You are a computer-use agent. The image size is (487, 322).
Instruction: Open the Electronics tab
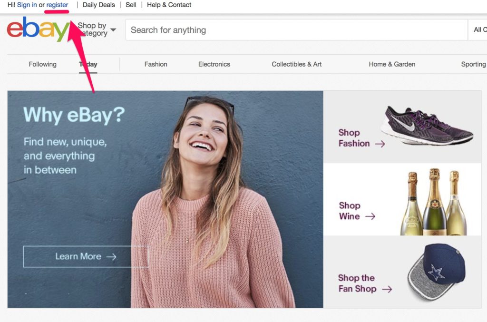pos(214,64)
